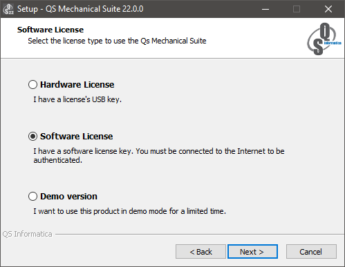The image size is (345, 267).
Task: Cancel the installation
Action: pyautogui.click(x=311, y=252)
